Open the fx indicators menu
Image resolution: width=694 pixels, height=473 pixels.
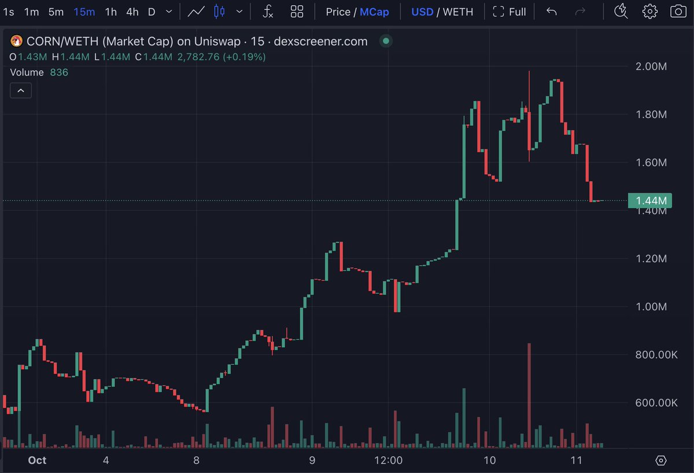[268, 12]
